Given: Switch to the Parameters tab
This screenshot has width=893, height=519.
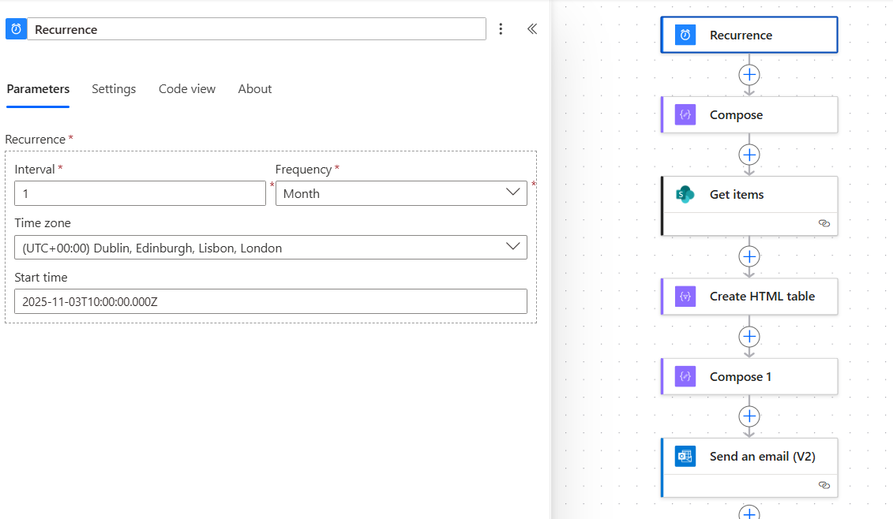Looking at the screenshot, I should (38, 89).
